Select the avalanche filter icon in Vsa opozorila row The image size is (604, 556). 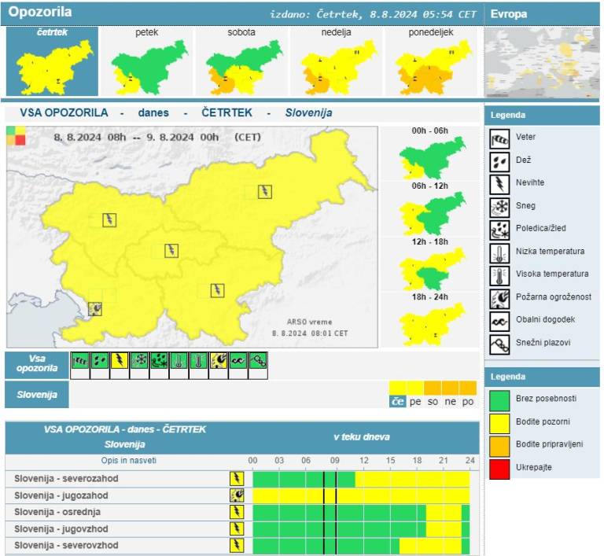click(x=259, y=361)
